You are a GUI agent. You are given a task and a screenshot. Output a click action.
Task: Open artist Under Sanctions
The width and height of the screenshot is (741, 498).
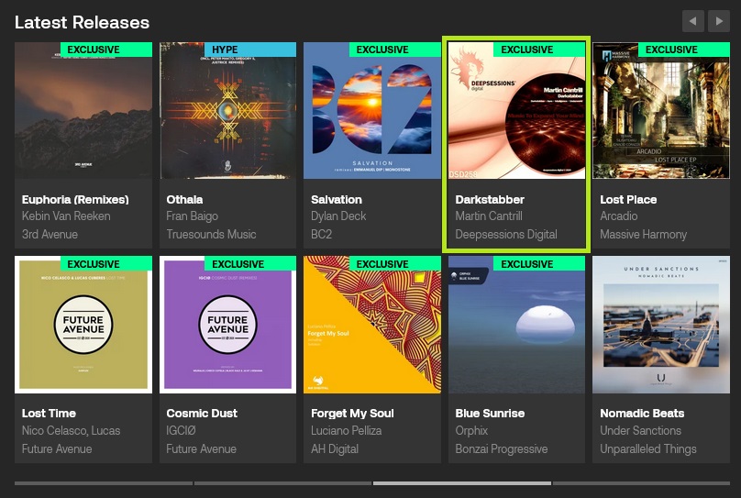coord(640,430)
